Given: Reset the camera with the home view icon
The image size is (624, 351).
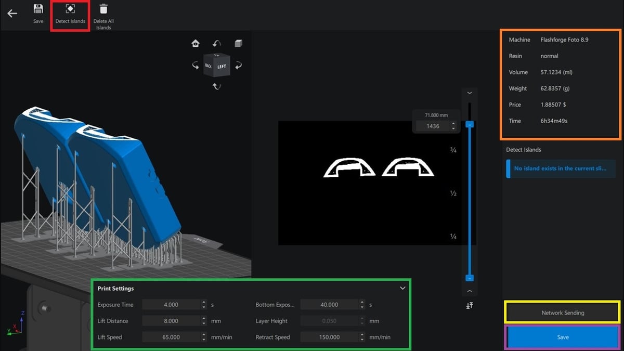Looking at the screenshot, I should point(196,44).
